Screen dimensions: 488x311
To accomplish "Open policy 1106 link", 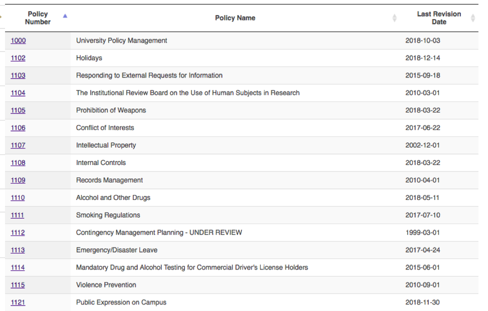I will tap(18, 127).
